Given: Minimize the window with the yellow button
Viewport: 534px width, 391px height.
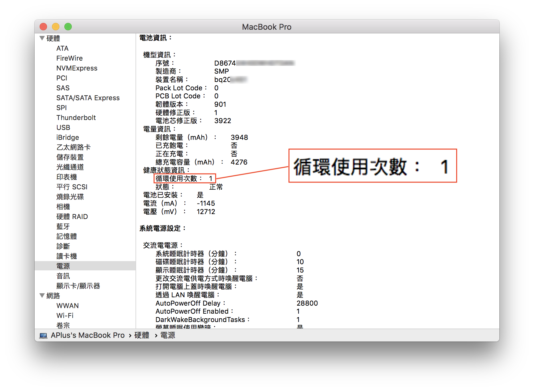Looking at the screenshot, I should point(56,27).
